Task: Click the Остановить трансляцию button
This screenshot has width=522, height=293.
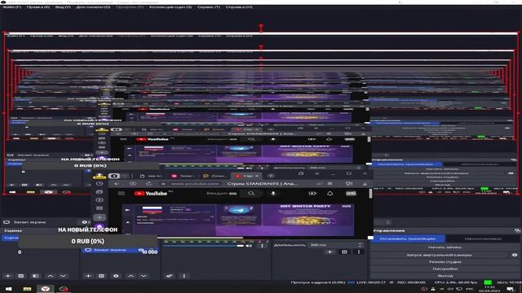Action: coord(408,238)
